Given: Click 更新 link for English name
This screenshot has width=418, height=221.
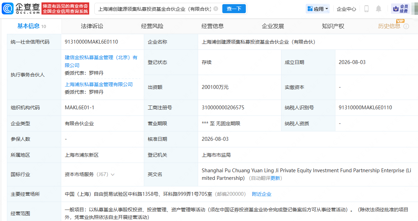Looking at the screenshot, I should tap(275, 178).
